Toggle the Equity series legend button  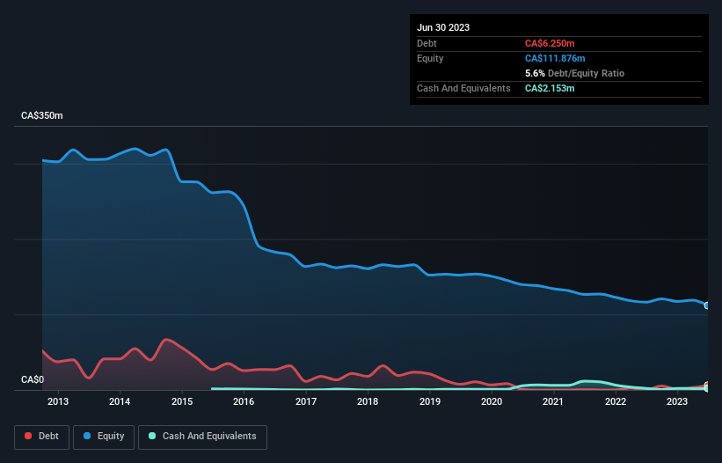pyautogui.click(x=104, y=437)
